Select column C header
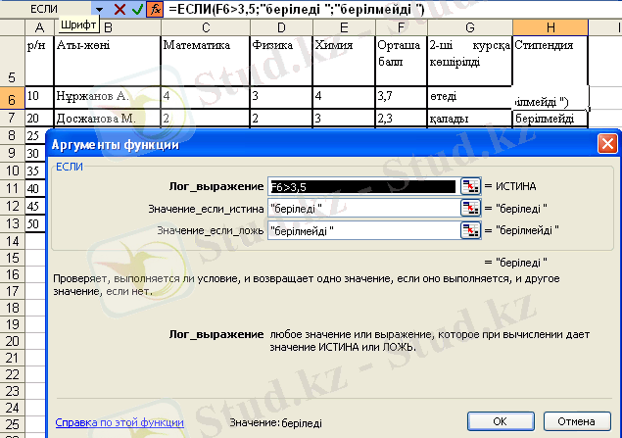The width and height of the screenshot is (622, 438). coord(204,26)
